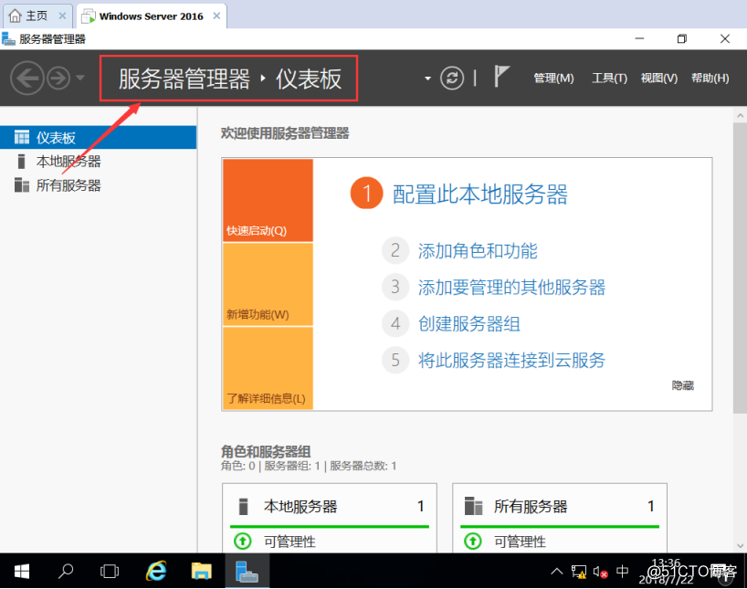Open navigation history dropdown arrow
This screenshot has width=747, height=589.
pos(80,78)
